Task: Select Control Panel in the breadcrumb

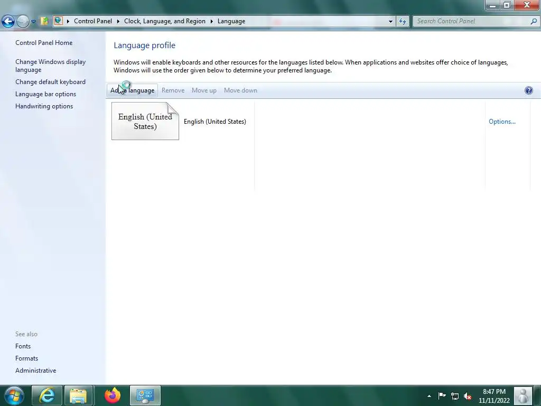Action: pyautogui.click(x=93, y=21)
